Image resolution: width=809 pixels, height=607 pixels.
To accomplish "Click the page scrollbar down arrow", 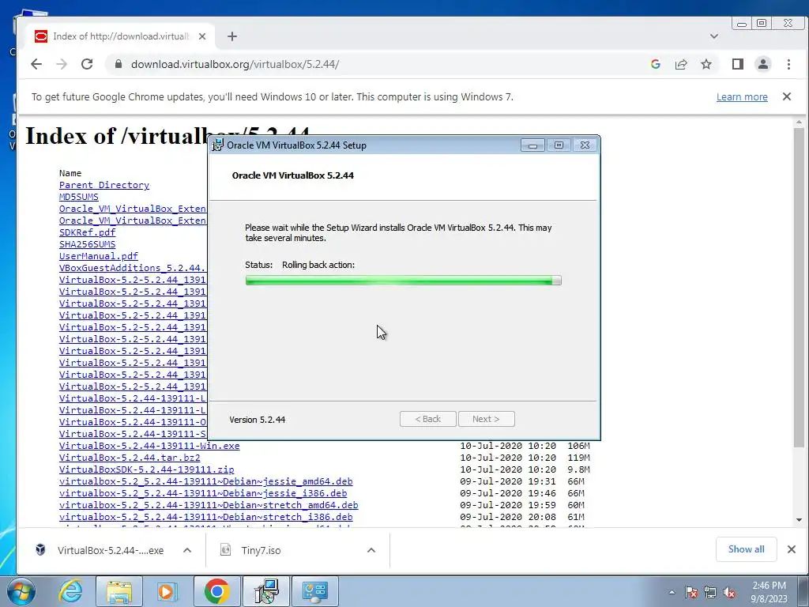I will [x=799, y=520].
